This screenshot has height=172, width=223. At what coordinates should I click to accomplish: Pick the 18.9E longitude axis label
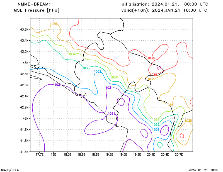click(x=95, y=154)
